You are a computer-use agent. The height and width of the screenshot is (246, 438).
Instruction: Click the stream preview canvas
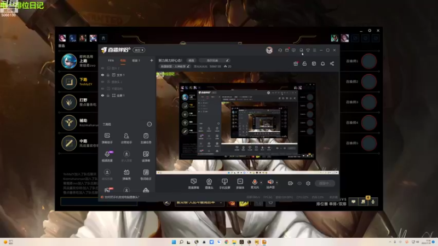(x=247, y=122)
